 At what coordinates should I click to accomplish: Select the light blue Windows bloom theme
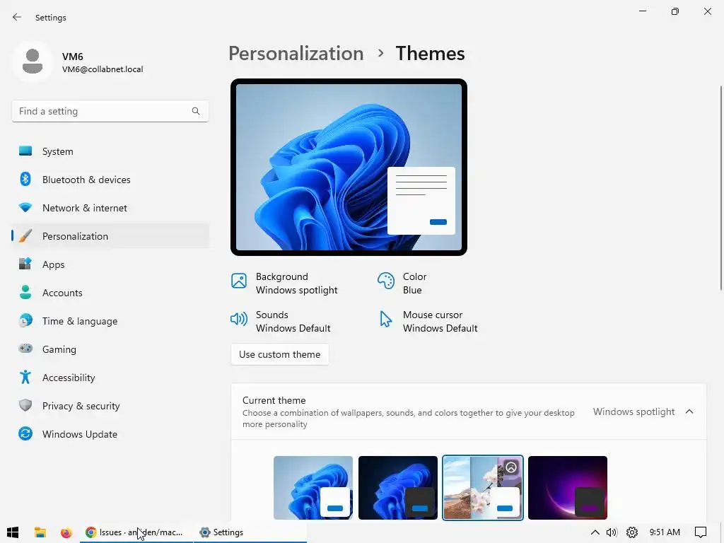[x=313, y=488]
